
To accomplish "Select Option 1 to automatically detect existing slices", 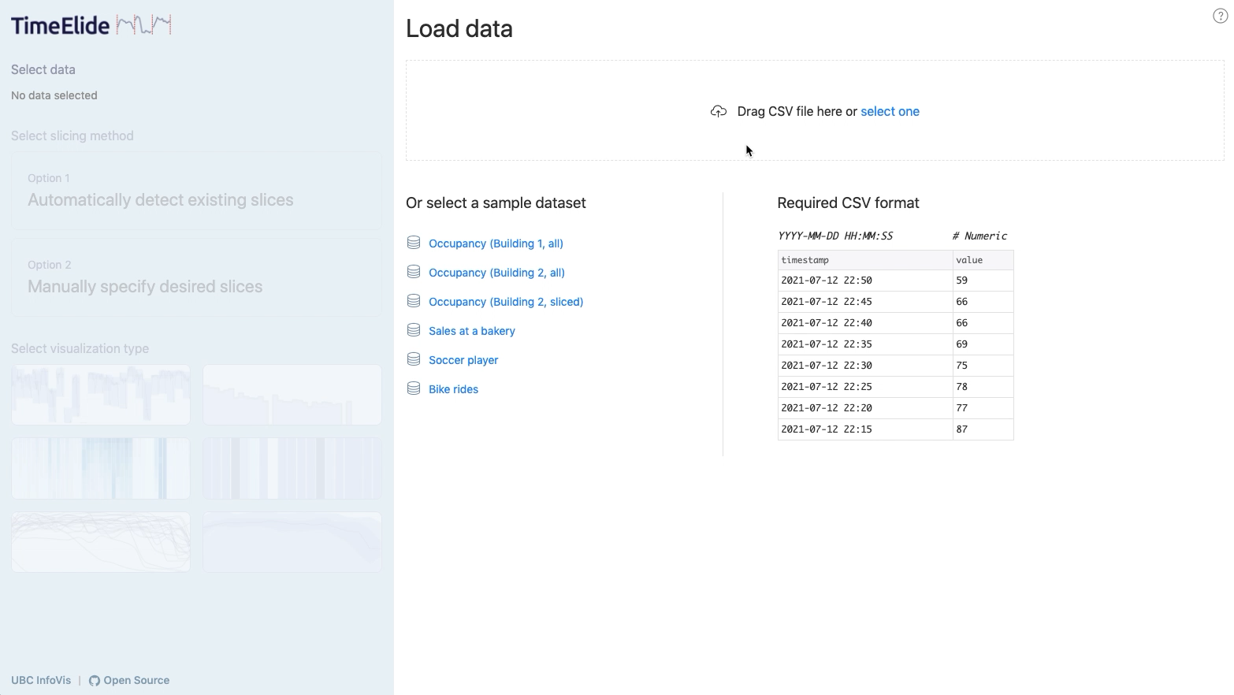I will [196, 191].
